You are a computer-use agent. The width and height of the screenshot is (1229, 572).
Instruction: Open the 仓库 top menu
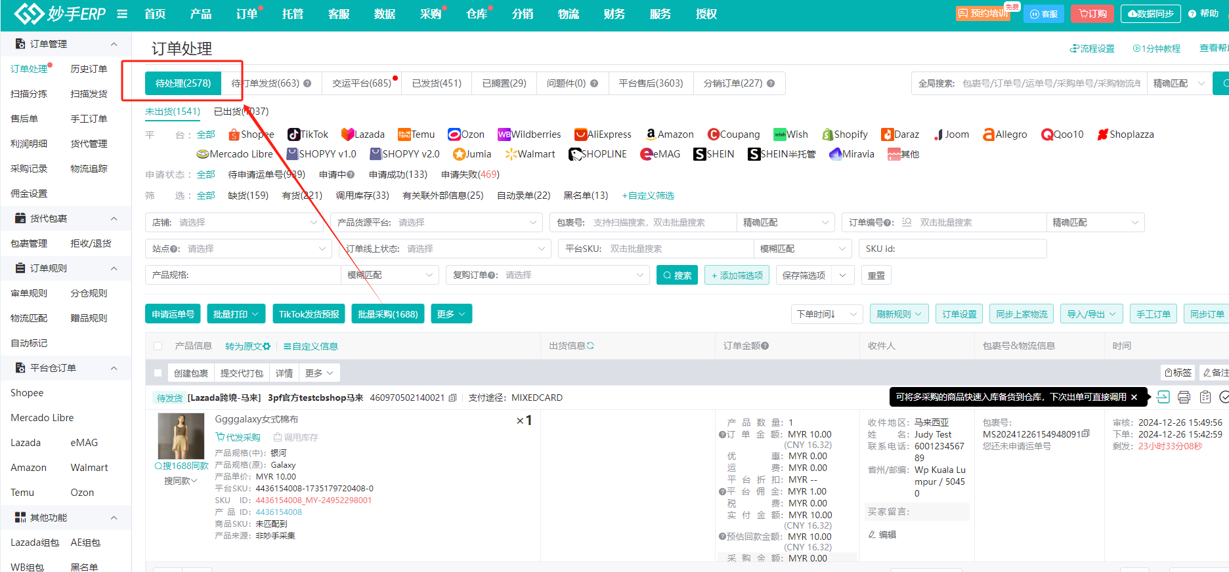pos(477,14)
